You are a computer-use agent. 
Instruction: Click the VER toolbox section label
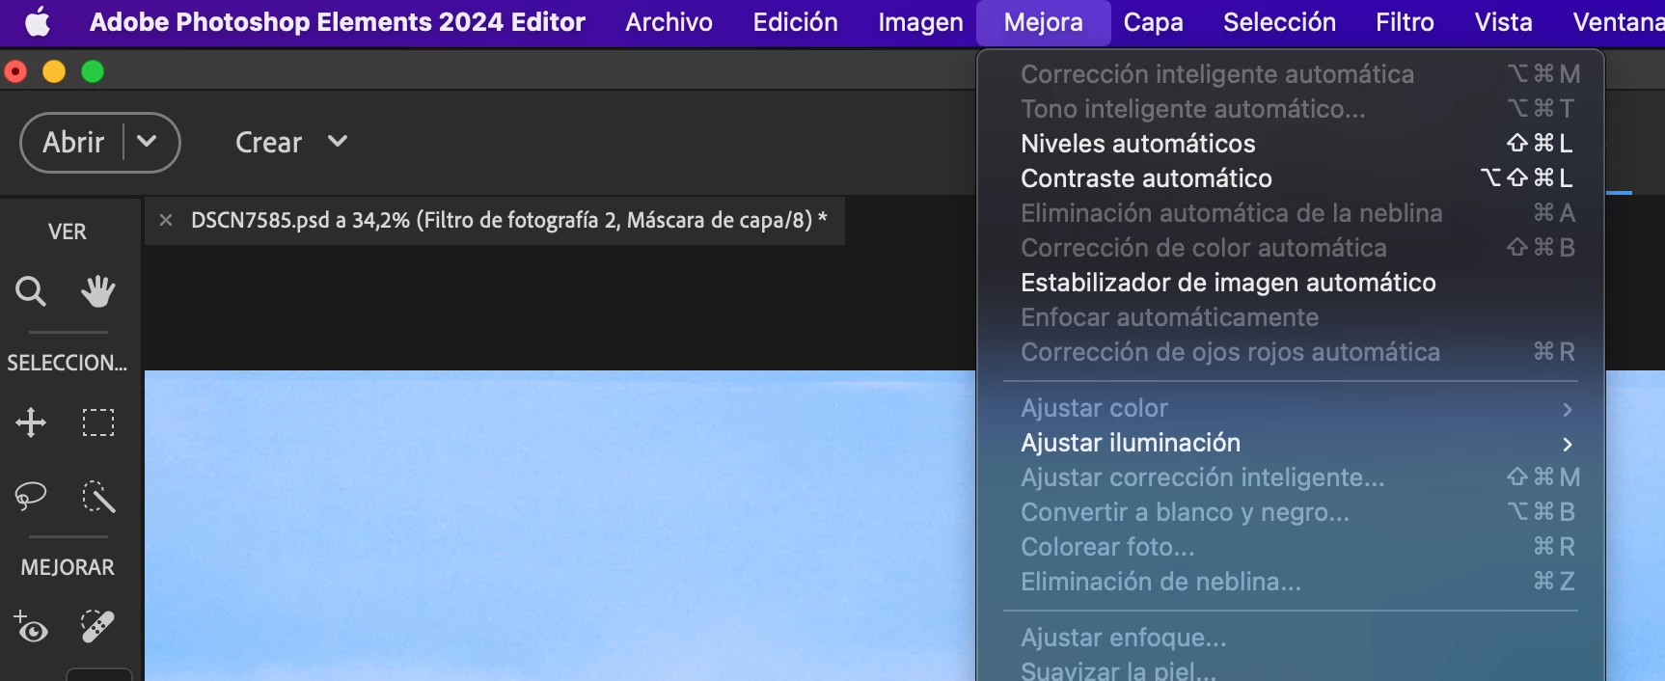coord(68,232)
